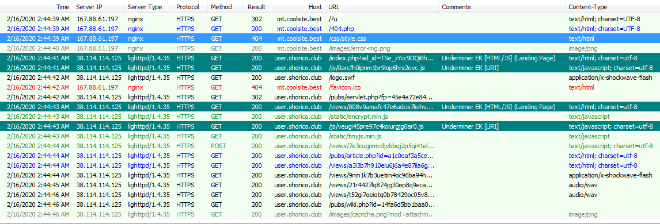Viewport: 660px width, 224px height.
Task: Sort sessions by Server IP header
Action: coord(98,7)
